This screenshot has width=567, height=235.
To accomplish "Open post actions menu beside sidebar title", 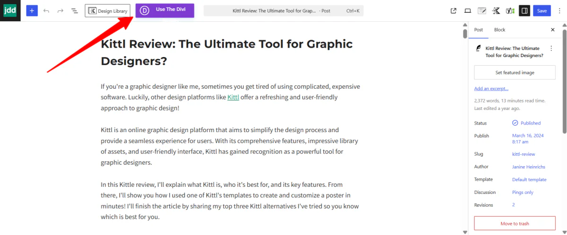I will tap(551, 48).
